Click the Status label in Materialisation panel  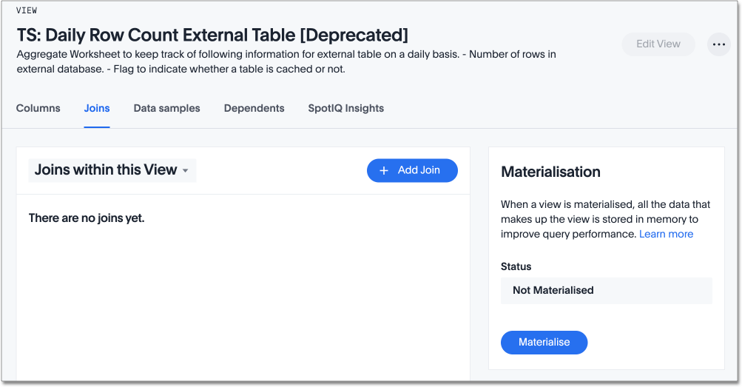coord(516,266)
